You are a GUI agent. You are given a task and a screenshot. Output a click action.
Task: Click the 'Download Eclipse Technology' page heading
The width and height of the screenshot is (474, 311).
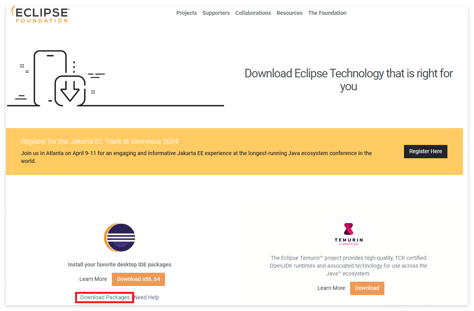coord(348,80)
